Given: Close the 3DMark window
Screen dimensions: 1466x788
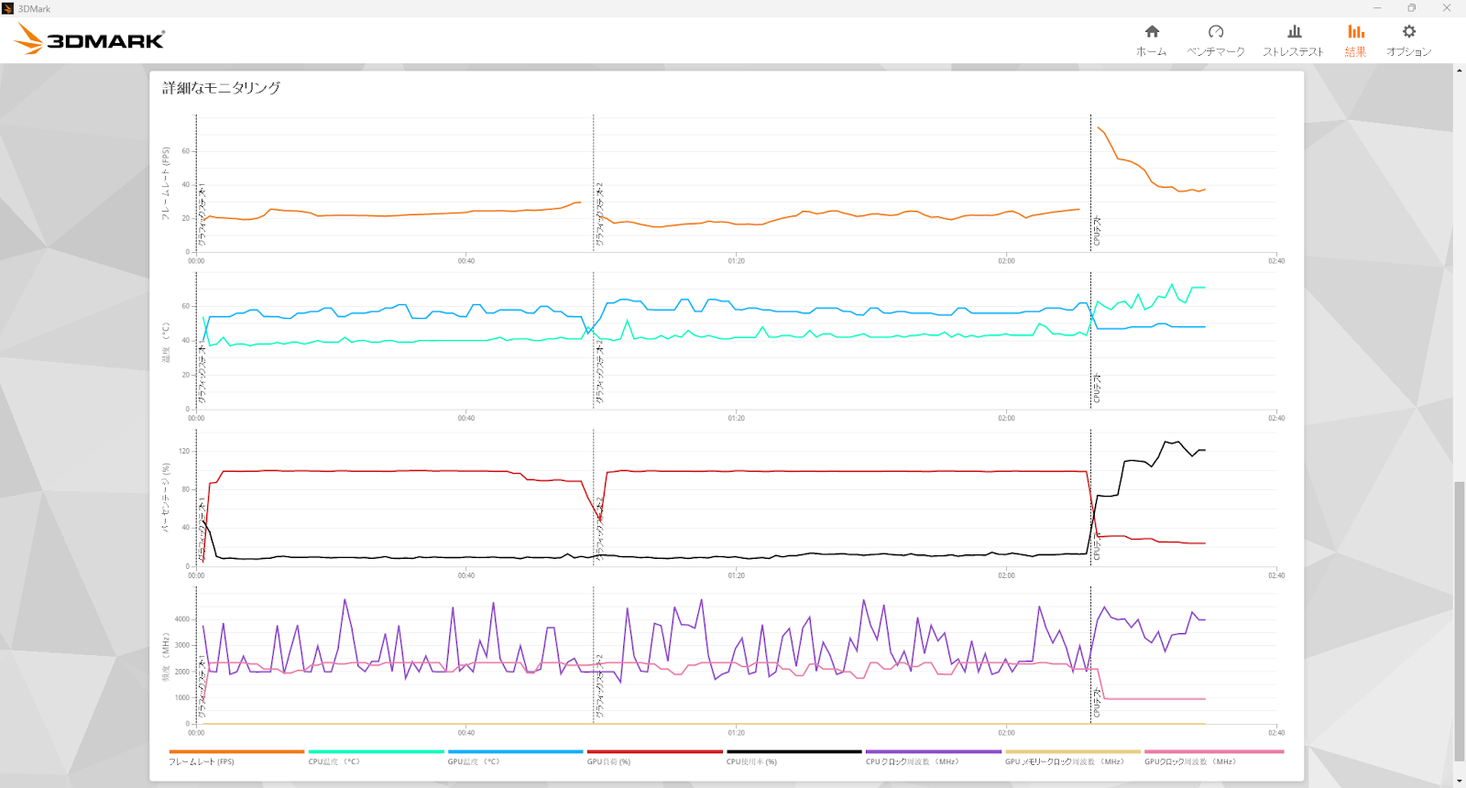Looking at the screenshot, I should tap(1447, 8).
